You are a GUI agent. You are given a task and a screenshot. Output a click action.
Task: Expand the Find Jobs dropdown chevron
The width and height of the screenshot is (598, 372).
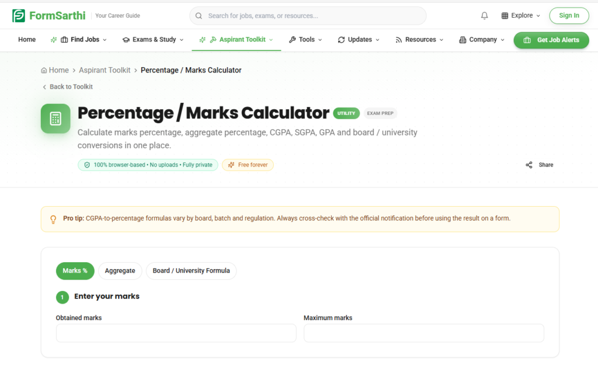[x=105, y=40]
